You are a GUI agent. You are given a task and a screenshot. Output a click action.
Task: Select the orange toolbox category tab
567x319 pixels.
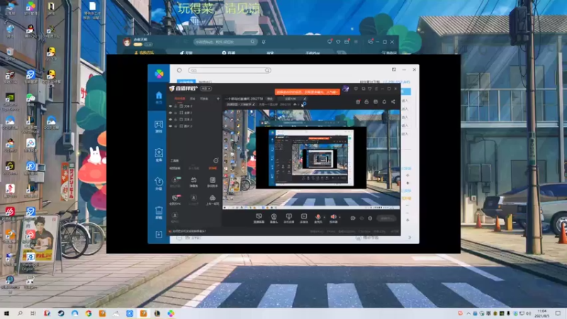tap(213, 168)
